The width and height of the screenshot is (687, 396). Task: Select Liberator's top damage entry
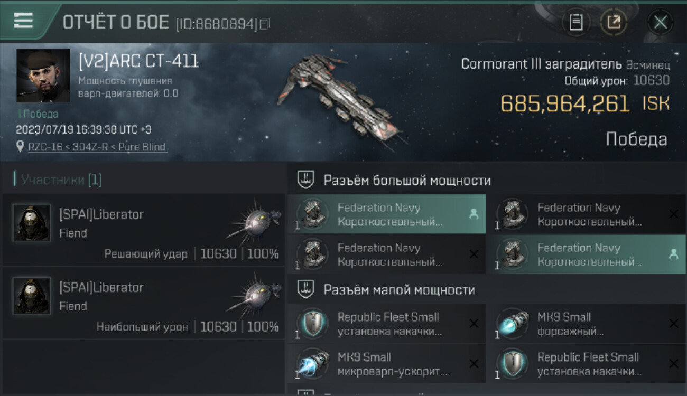(x=143, y=303)
